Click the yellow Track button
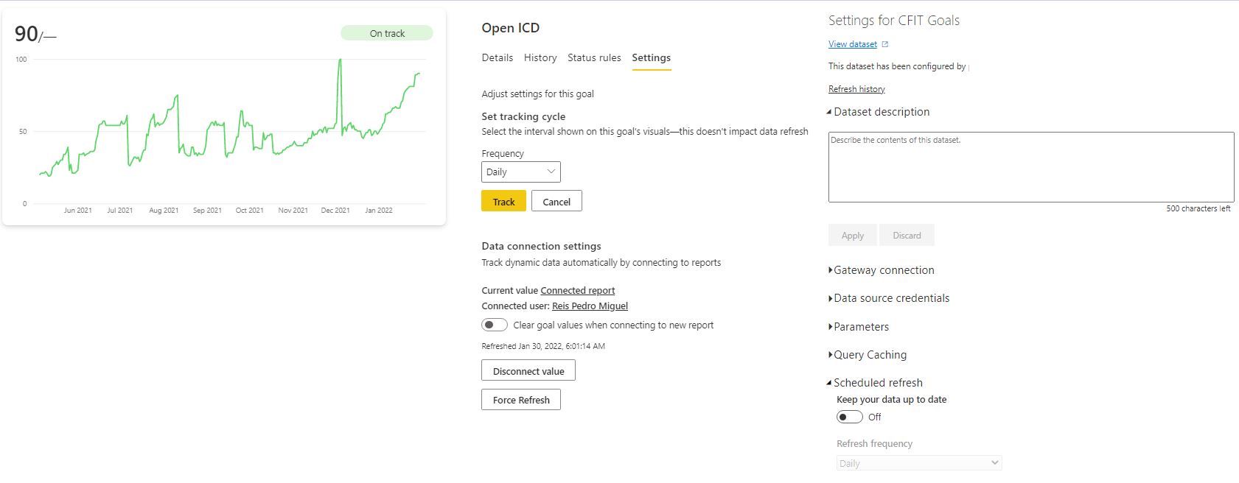 504,201
